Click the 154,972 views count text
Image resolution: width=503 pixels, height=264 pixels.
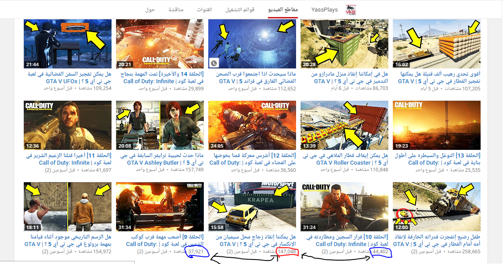point(95,251)
